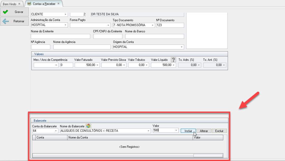Click the horizontal scrollbar in Balancete grid
285x161 pixels.
[x=207, y=156]
